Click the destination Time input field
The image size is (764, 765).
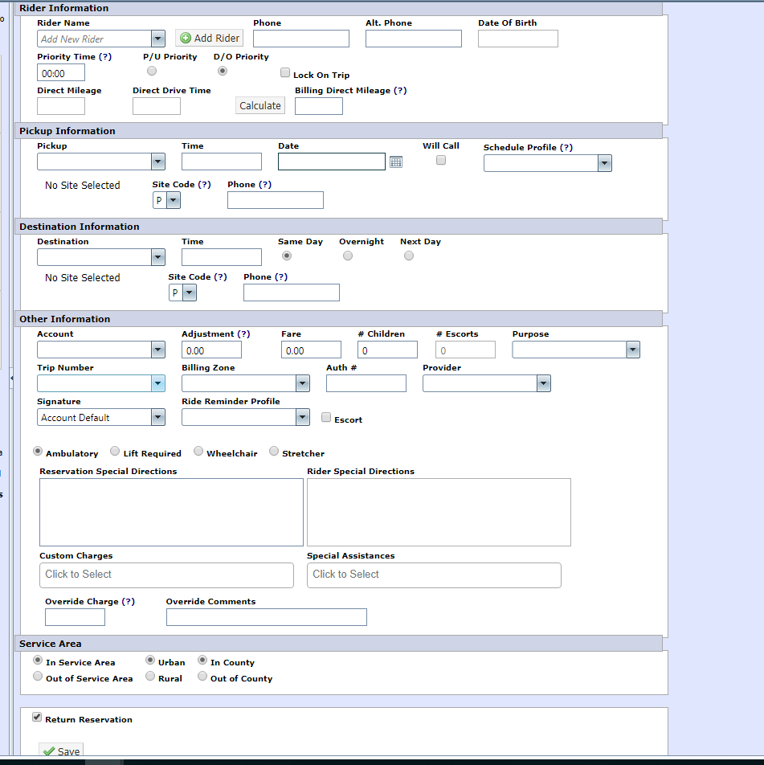[x=222, y=257]
